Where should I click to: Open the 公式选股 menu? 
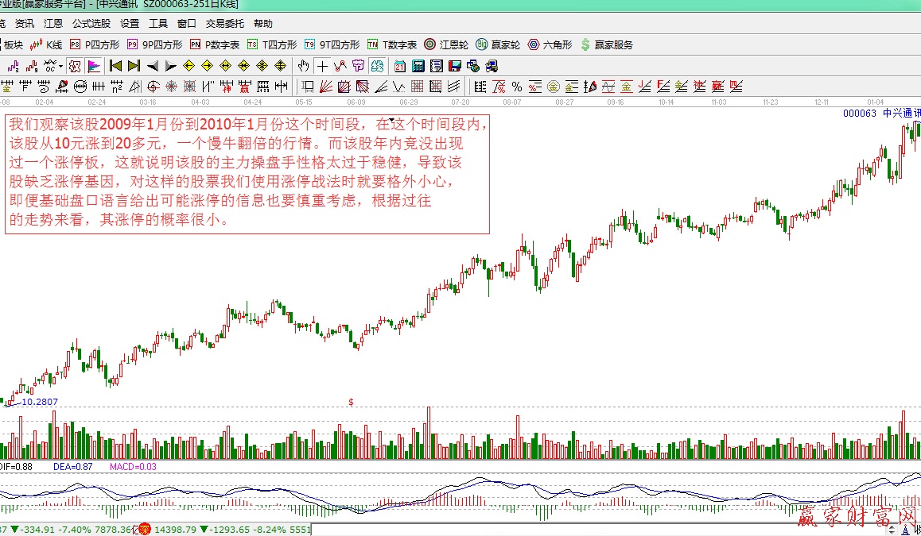coord(91,24)
